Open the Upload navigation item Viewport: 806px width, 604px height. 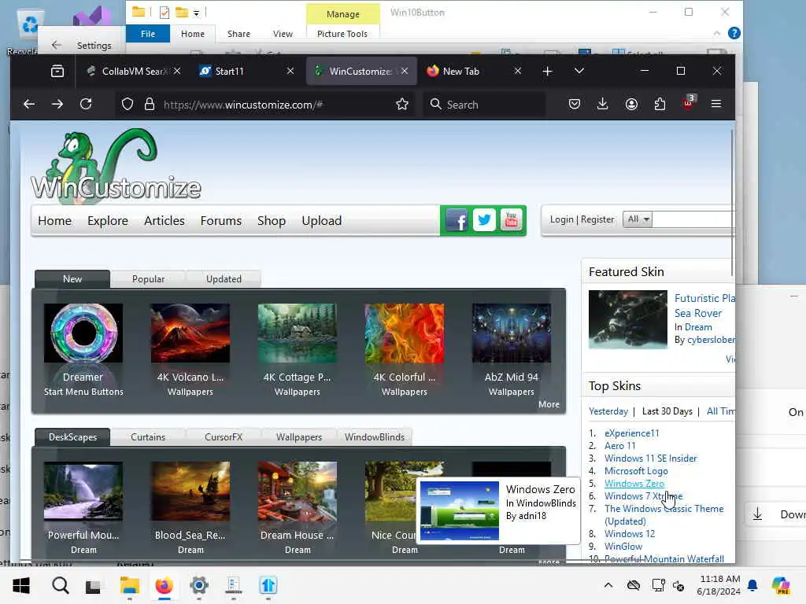[322, 220]
